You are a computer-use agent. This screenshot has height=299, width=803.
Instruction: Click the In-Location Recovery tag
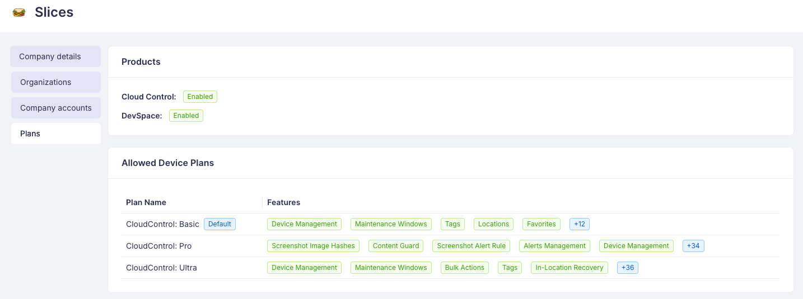coord(569,268)
